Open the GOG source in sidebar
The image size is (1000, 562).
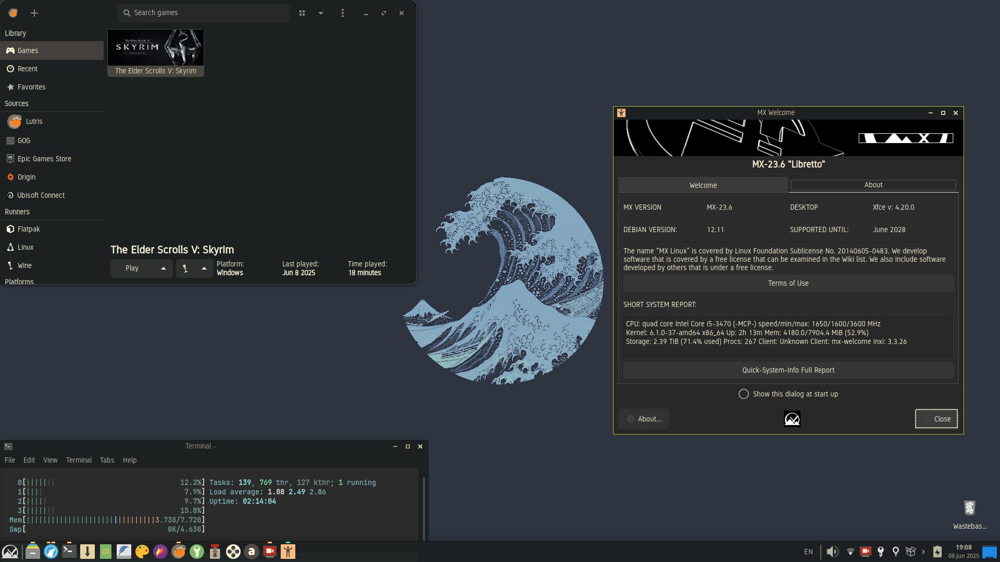[24, 140]
